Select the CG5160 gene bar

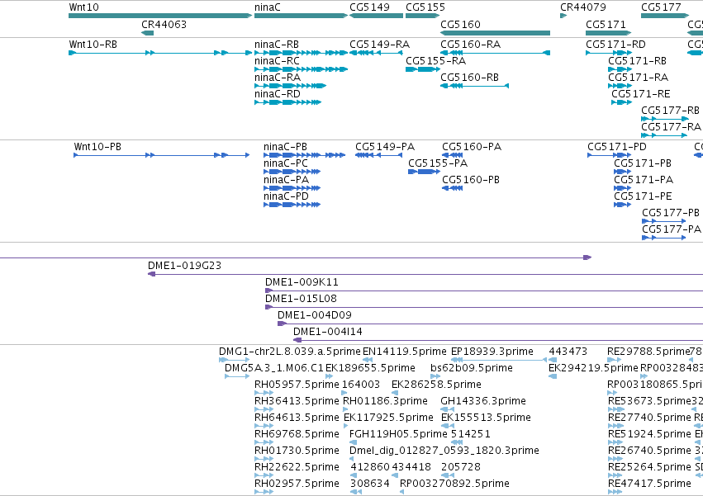click(495, 33)
